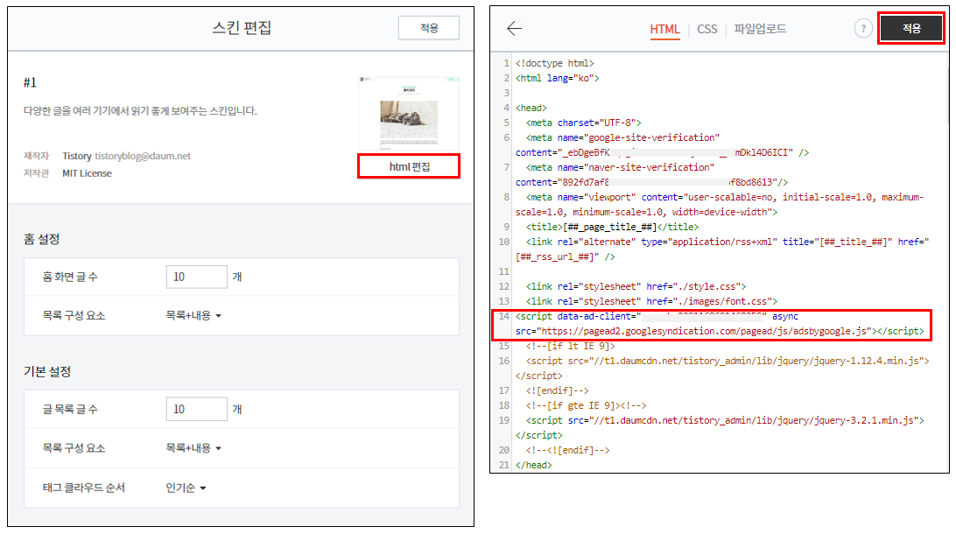This screenshot has width=956, height=534.
Task: Click the tistoryblog@daum.net email link
Action: 143,156
